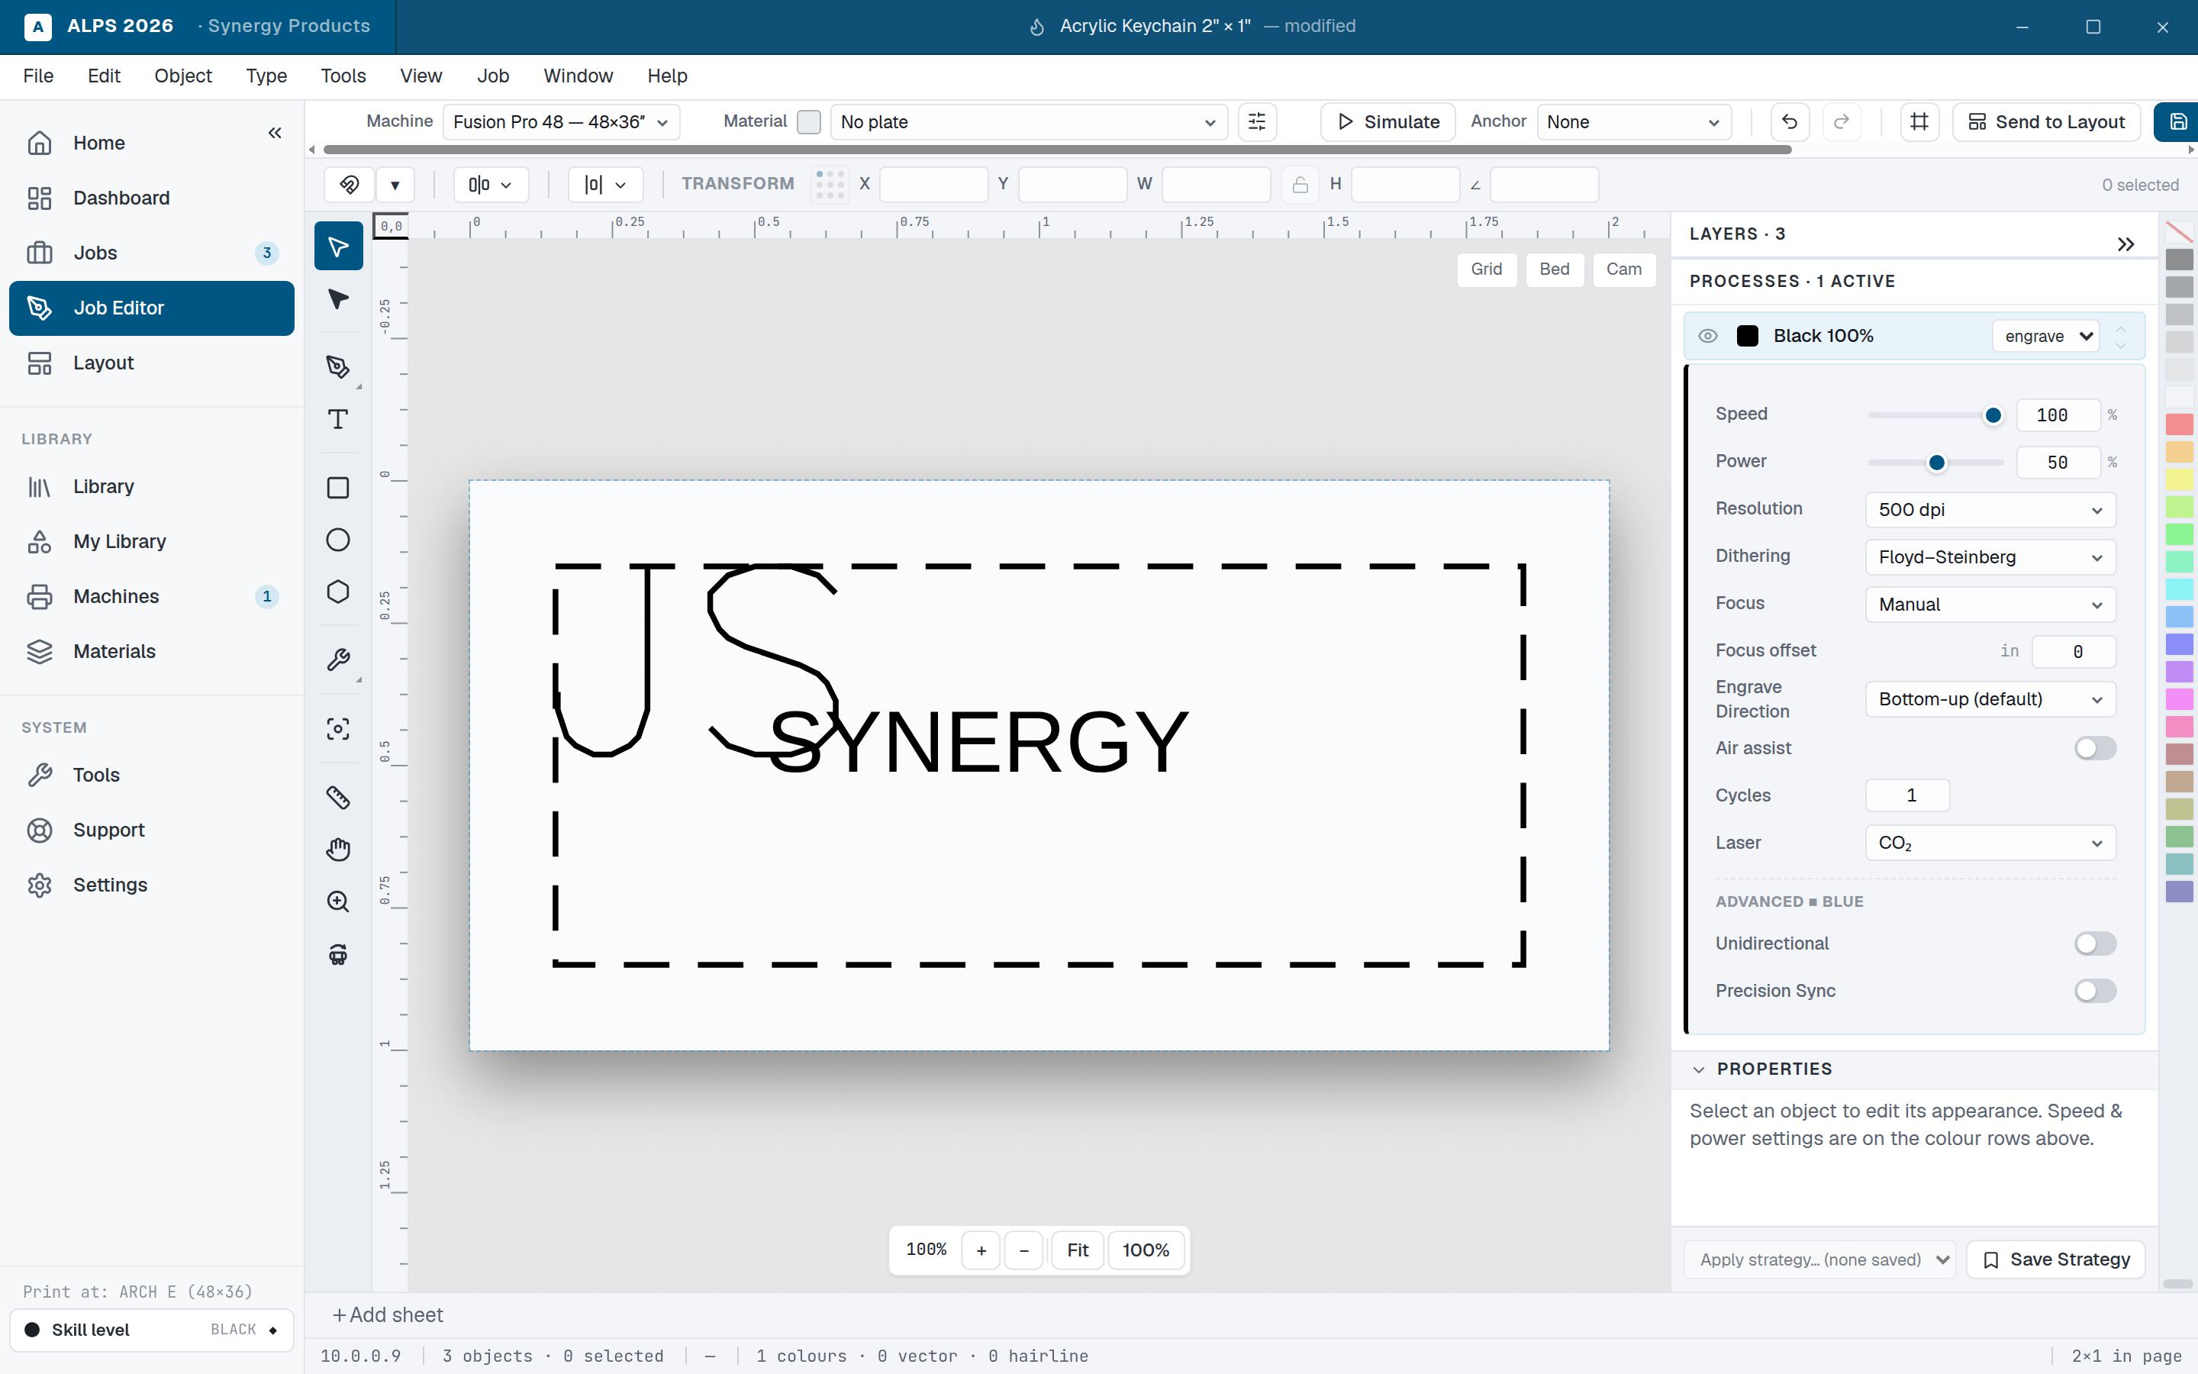Click the black process color swatch
The height and width of the screenshot is (1374, 2198).
(x=1748, y=336)
